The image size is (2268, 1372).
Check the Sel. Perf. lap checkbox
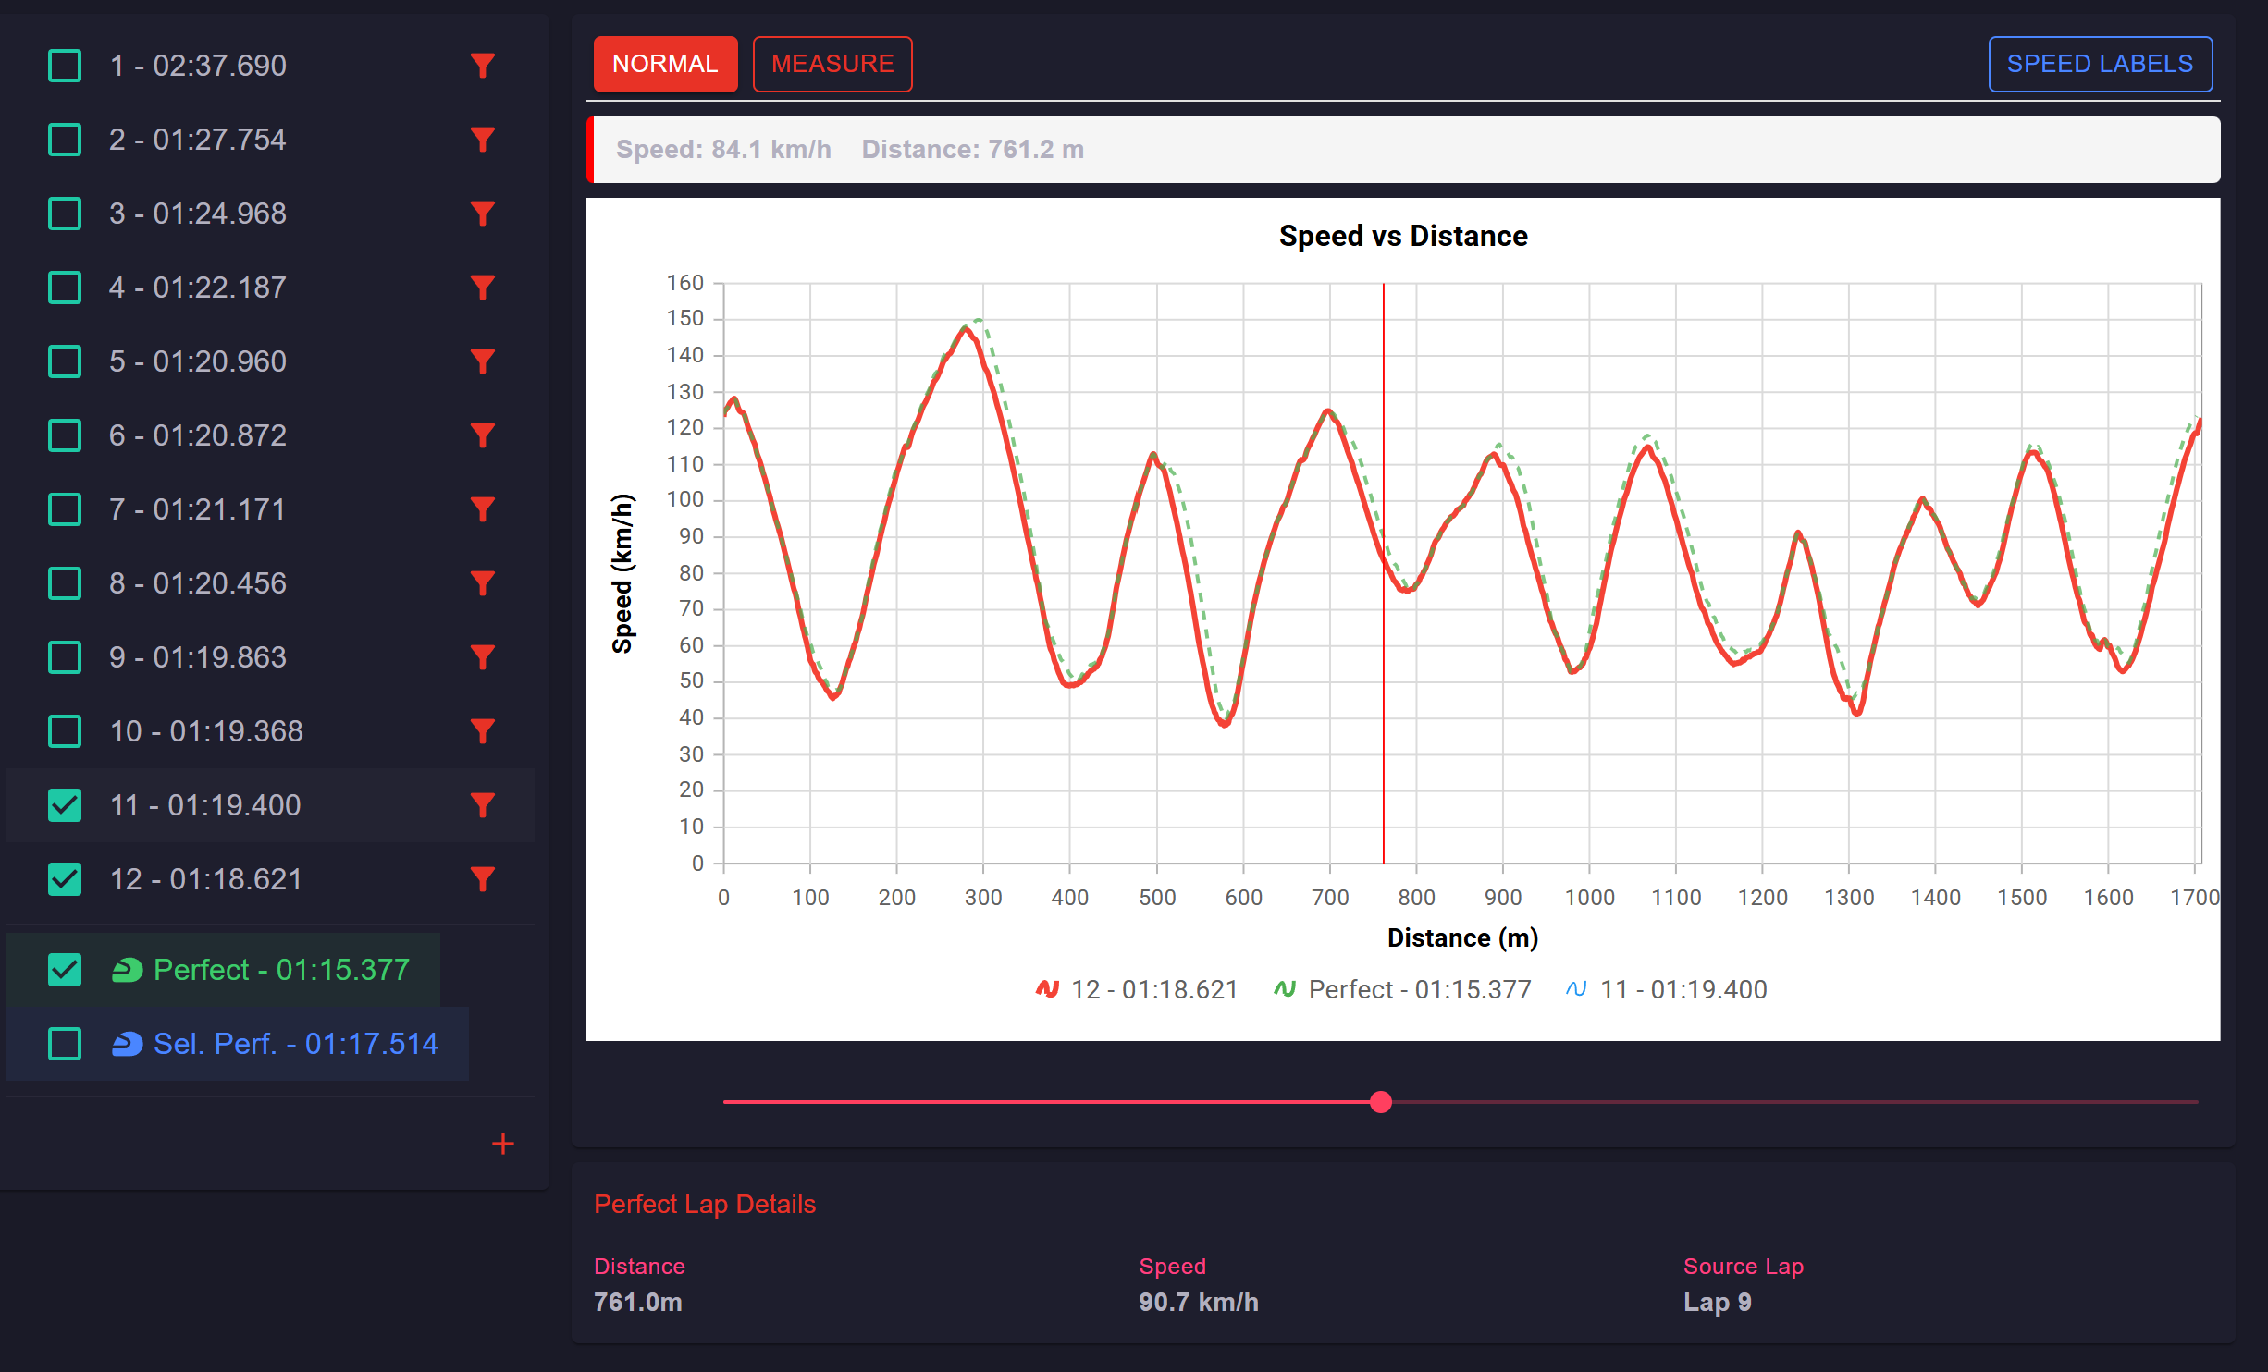pyautogui.click(x=65, y=1044)
